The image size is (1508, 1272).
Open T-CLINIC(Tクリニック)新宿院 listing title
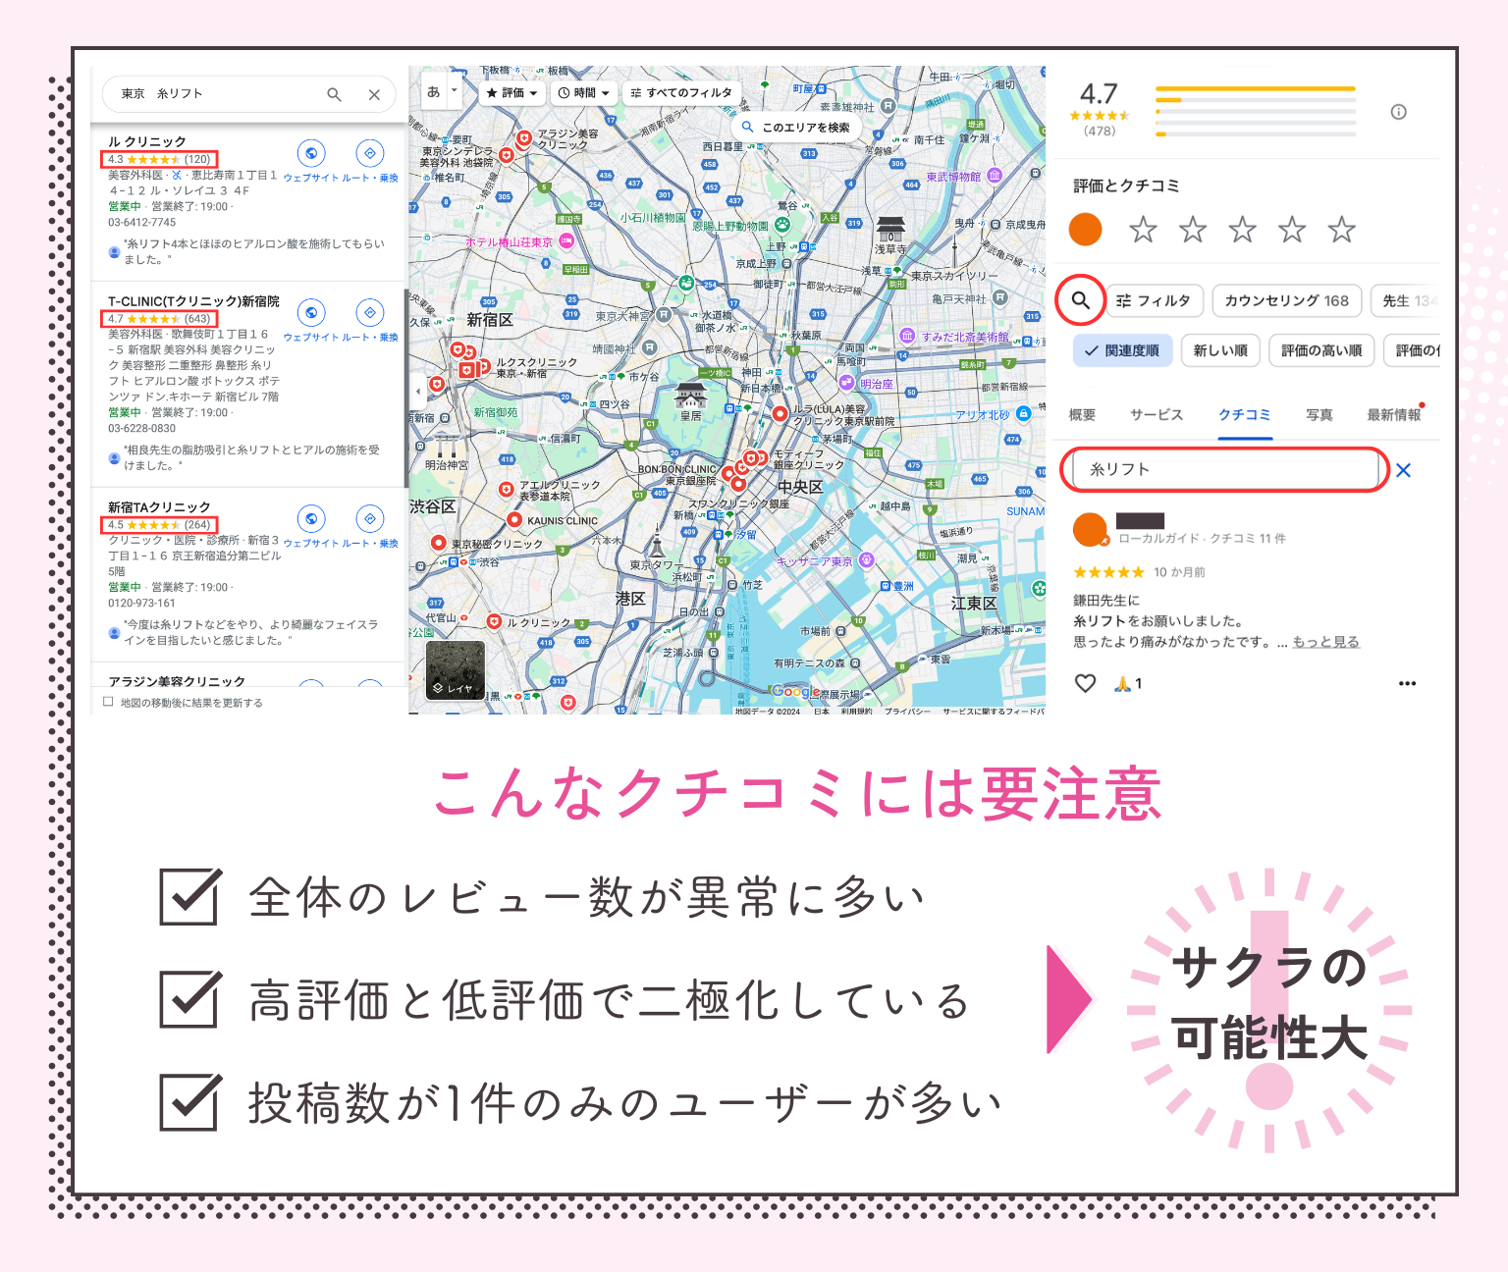pyautogui.click(x=193, y=301)
